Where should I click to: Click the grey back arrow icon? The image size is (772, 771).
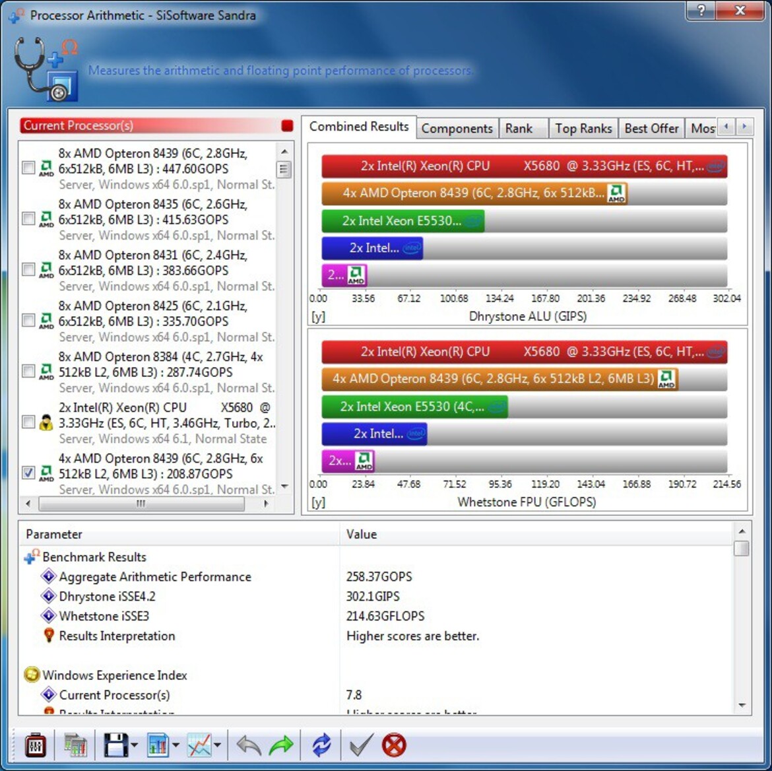(x=249, y=745)
